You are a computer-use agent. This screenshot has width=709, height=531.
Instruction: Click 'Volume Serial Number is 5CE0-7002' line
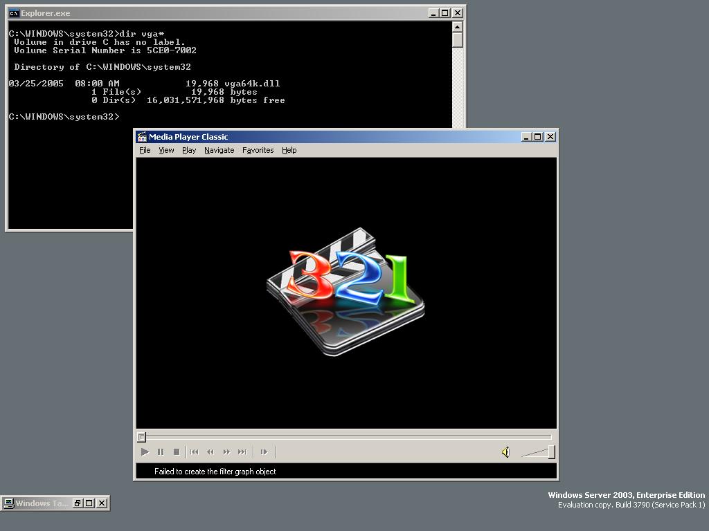point(105,50)
